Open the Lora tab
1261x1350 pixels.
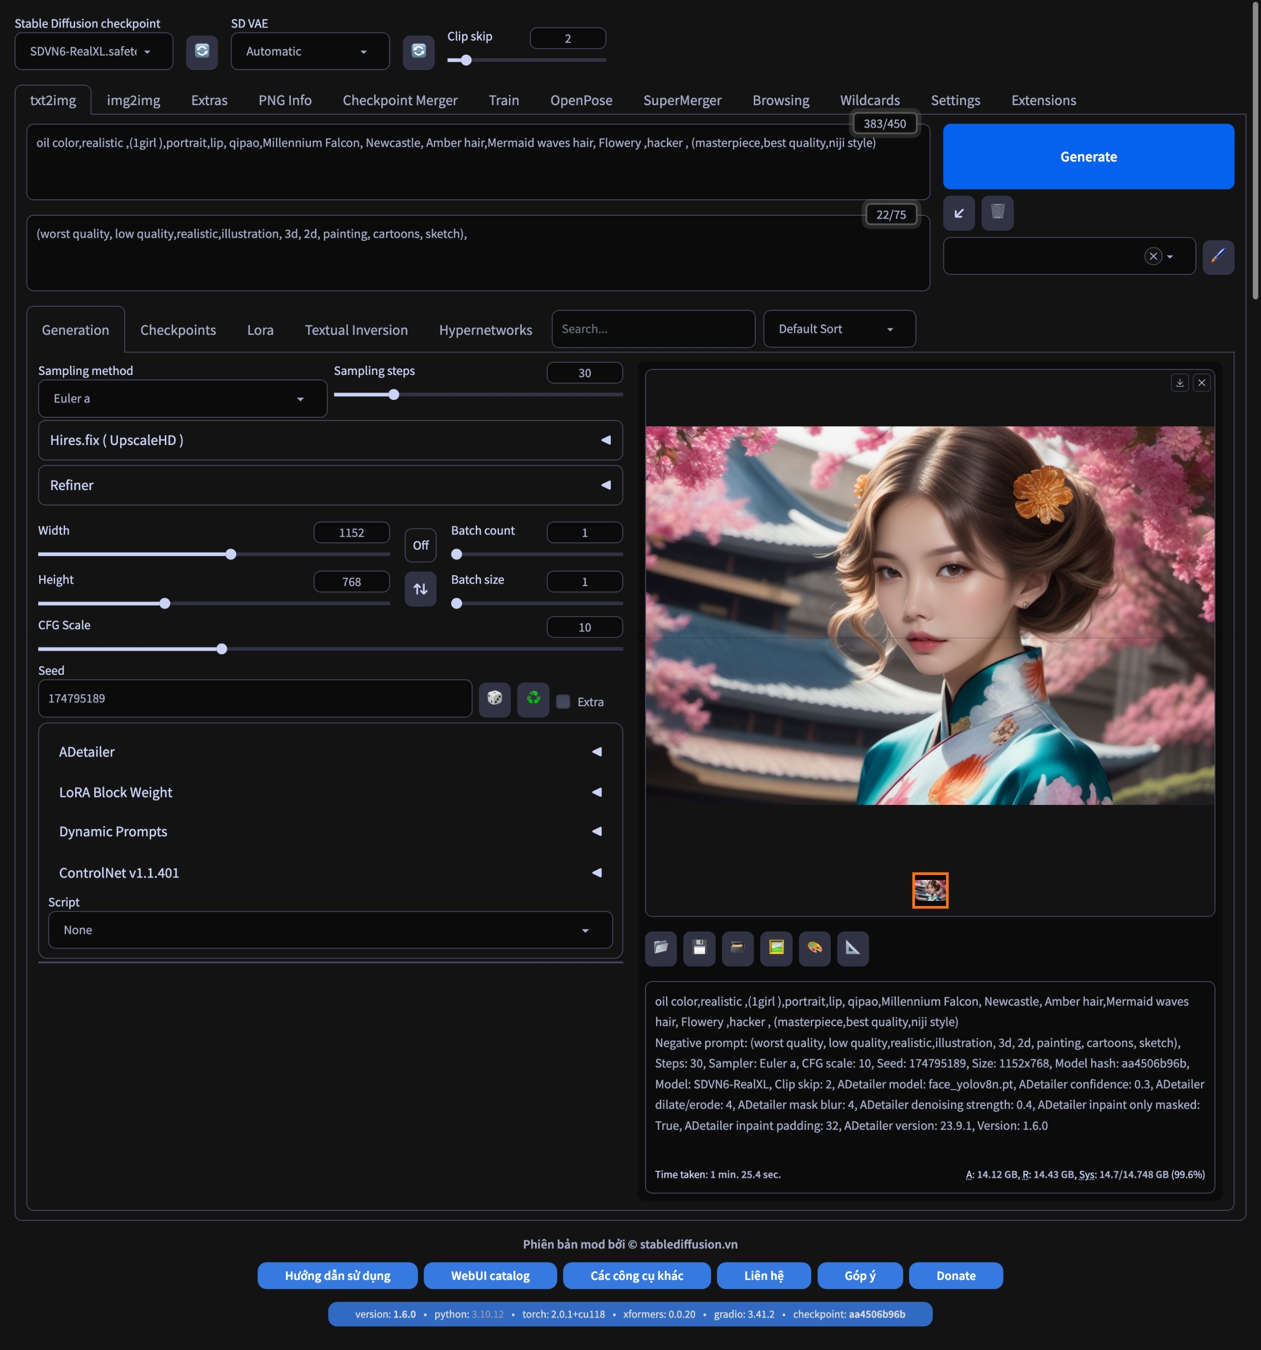pos(260,330)
